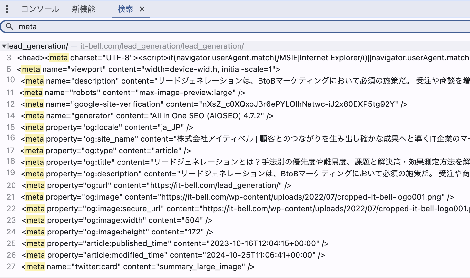The height and width of the screenshot is (278, 470).
Task: Select the 検索 tab
Action: [125, 9]
